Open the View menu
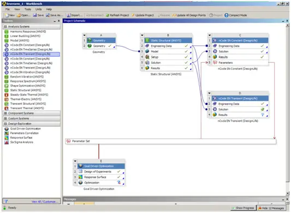This screenshot has height=213, width=291. [x=17, y=9]
